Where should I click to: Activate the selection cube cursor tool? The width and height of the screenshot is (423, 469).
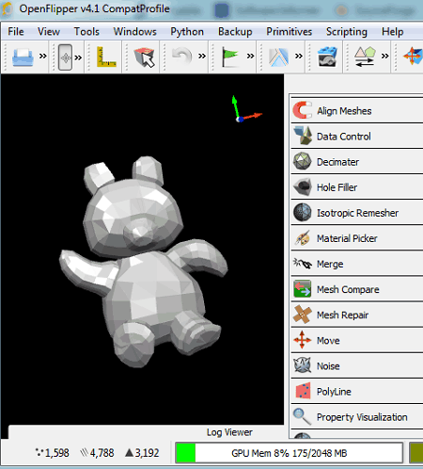[145, 57]
